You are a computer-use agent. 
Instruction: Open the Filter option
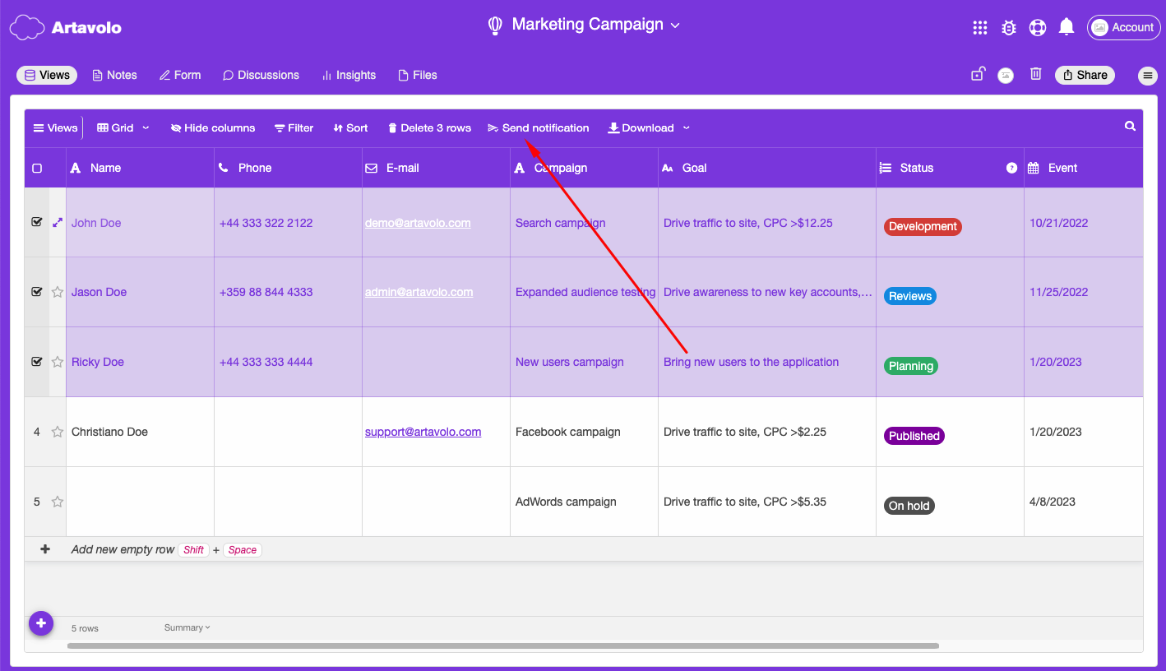[x=294, y=127]
